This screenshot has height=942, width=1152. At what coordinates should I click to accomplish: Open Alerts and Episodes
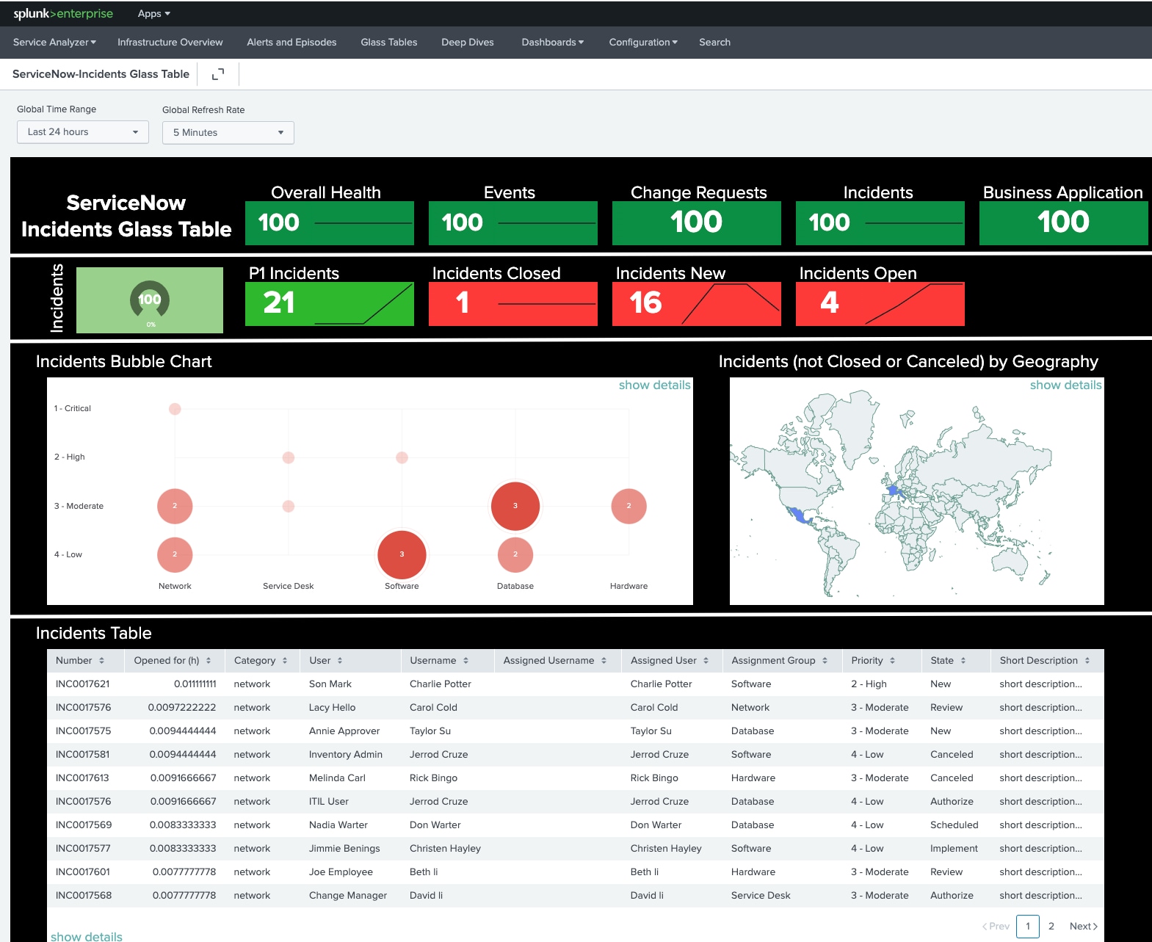(x=291, y=42)
